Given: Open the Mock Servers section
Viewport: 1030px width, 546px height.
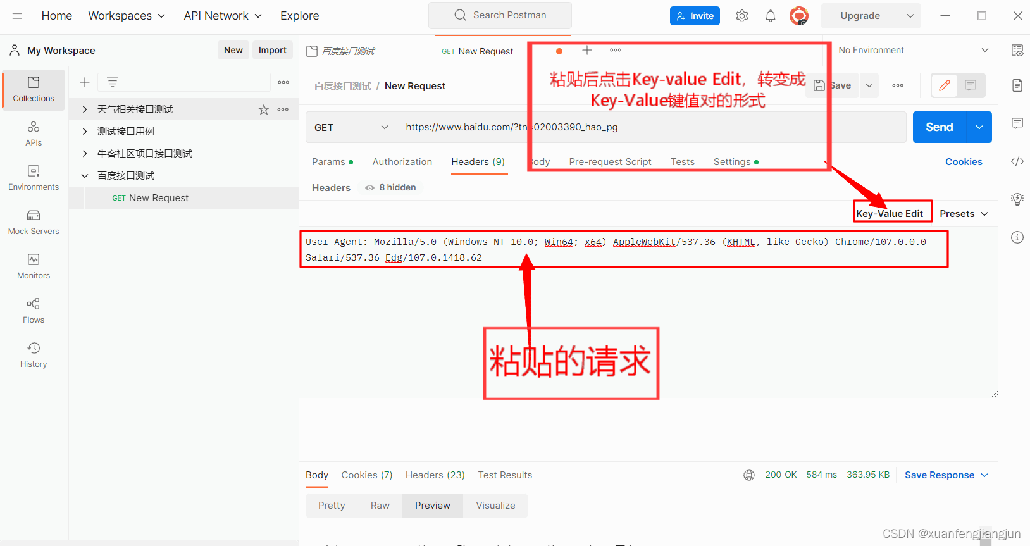Looking at the screenshot, I should pyautogui.click(x=34, y=223).
